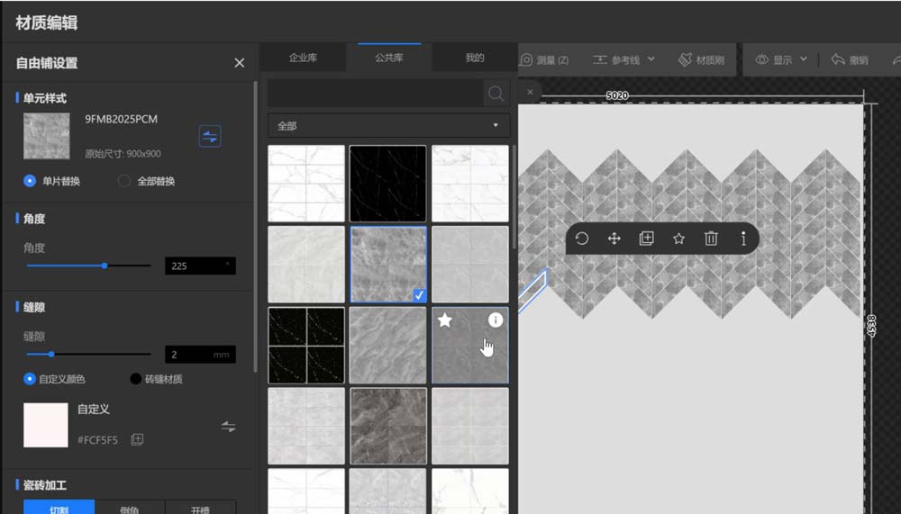
Task: Switch to 开槽 tile processing tab
Action: point(200,508)
